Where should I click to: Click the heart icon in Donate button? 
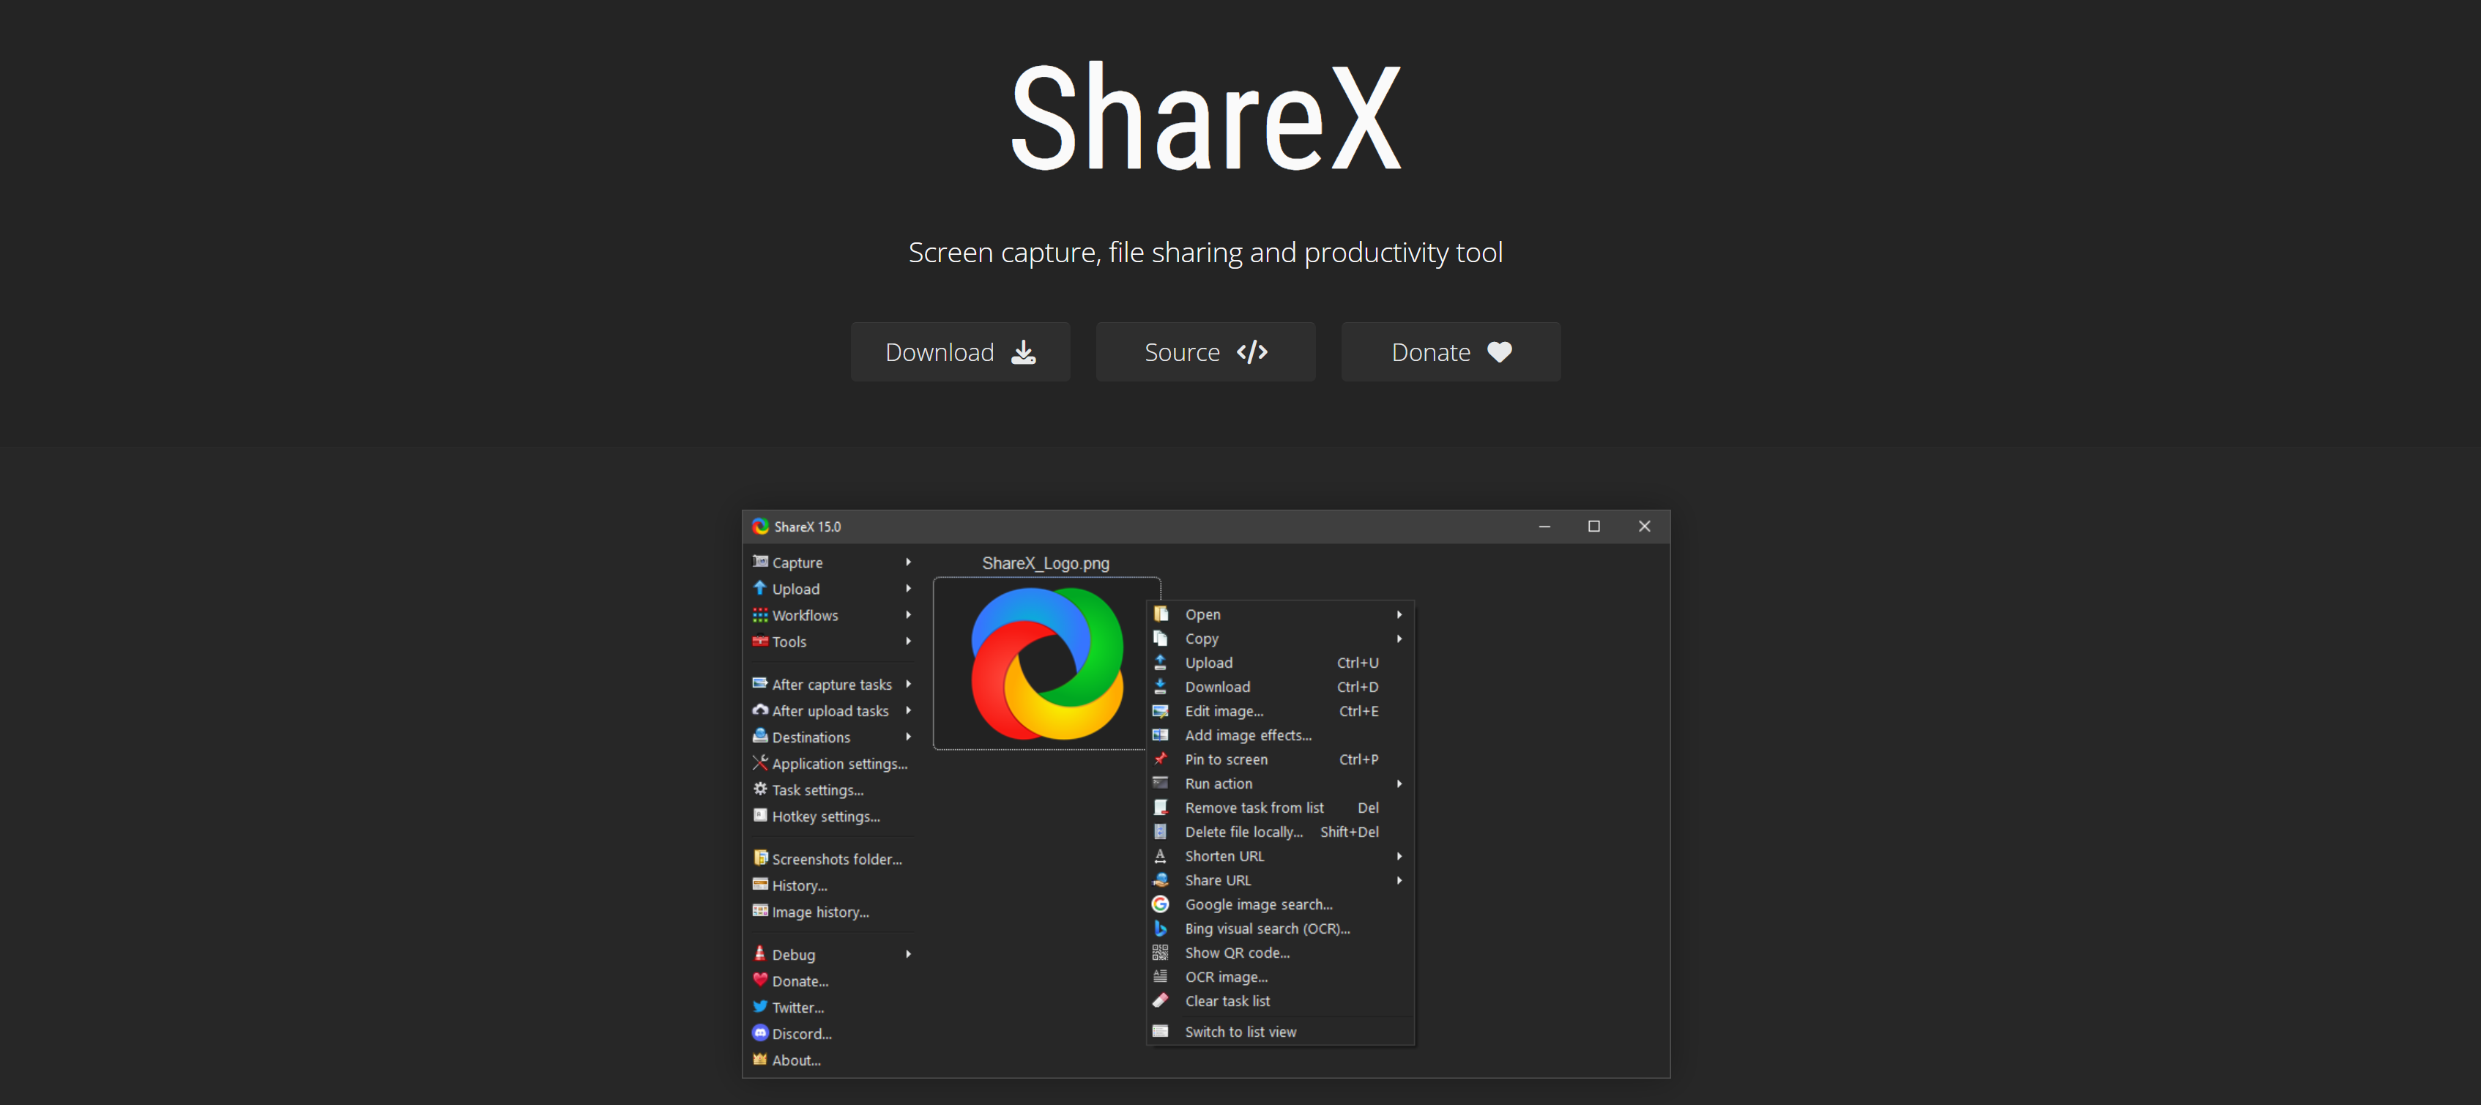[x=1498, y=353]
